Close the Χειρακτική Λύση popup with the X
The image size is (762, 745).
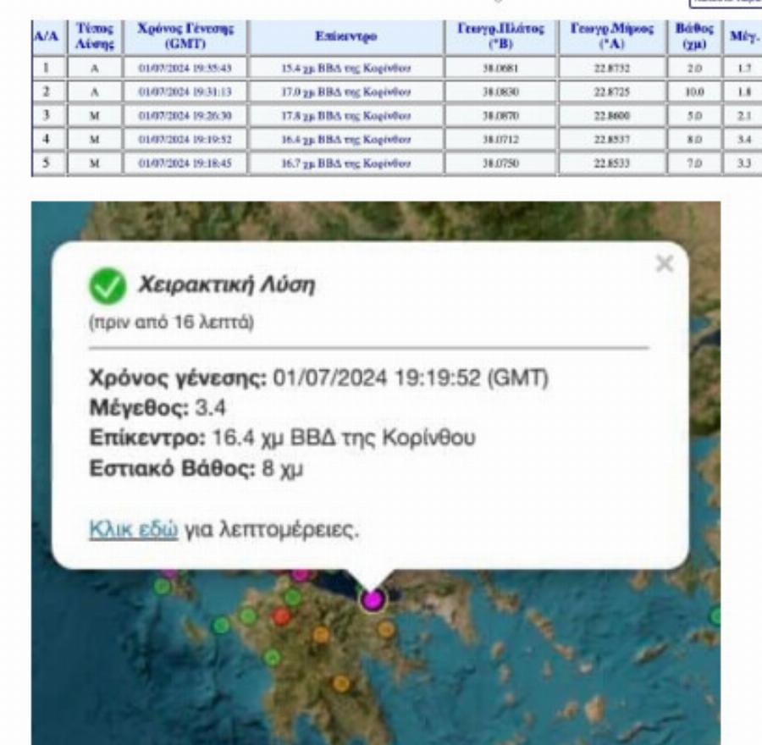665,264
